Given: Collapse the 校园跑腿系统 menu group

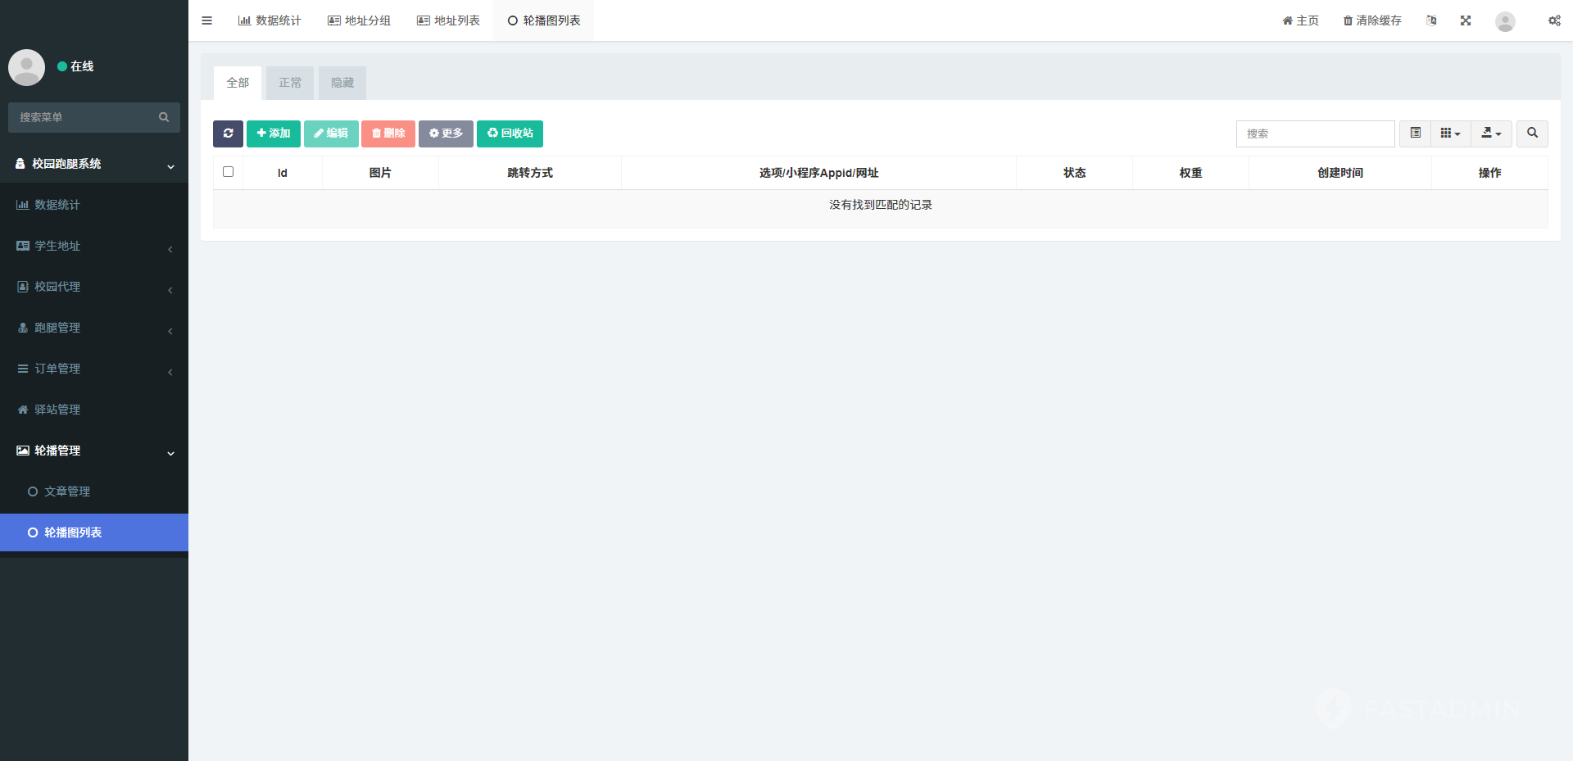Looking at the screenshot, I should pos(94,164).
